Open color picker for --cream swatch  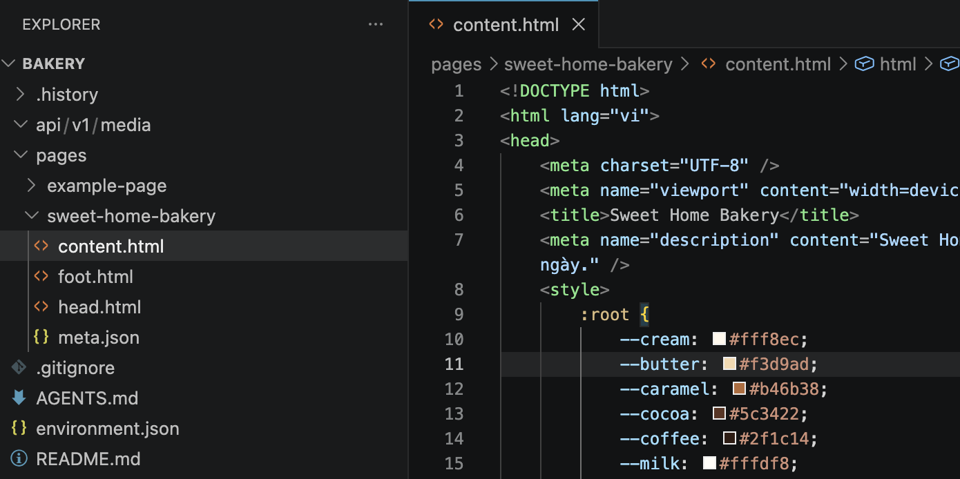(x=719, y=339)
